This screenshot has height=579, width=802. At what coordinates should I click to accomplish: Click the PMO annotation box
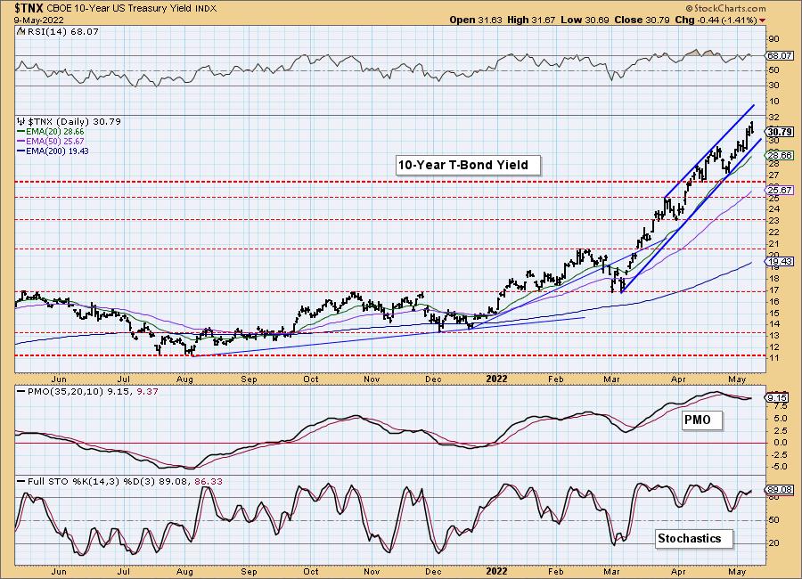click(702, 420)
